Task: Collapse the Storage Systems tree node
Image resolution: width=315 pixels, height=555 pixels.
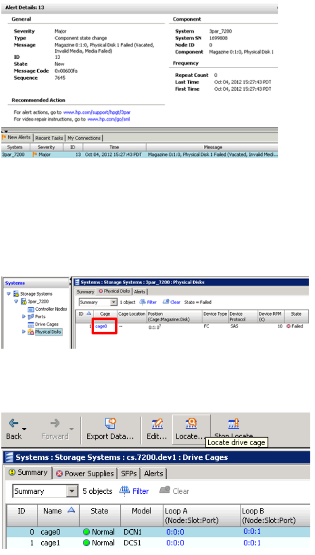Action: click(9, 294)
